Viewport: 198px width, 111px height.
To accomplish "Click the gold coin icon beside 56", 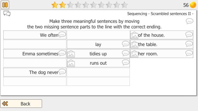I will point(193,5).
